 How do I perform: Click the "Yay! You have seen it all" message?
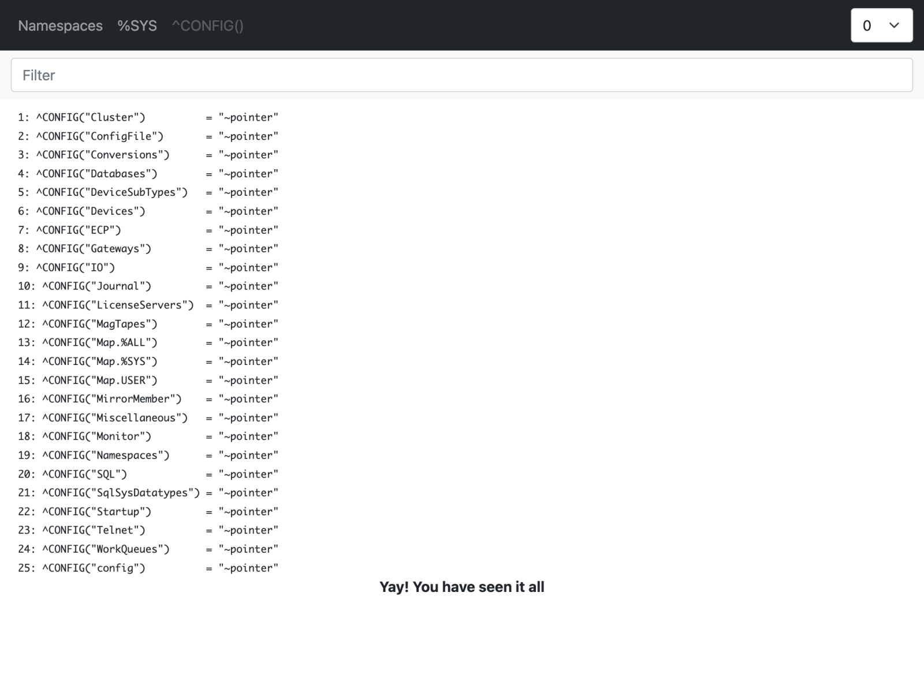click(461, 587)
